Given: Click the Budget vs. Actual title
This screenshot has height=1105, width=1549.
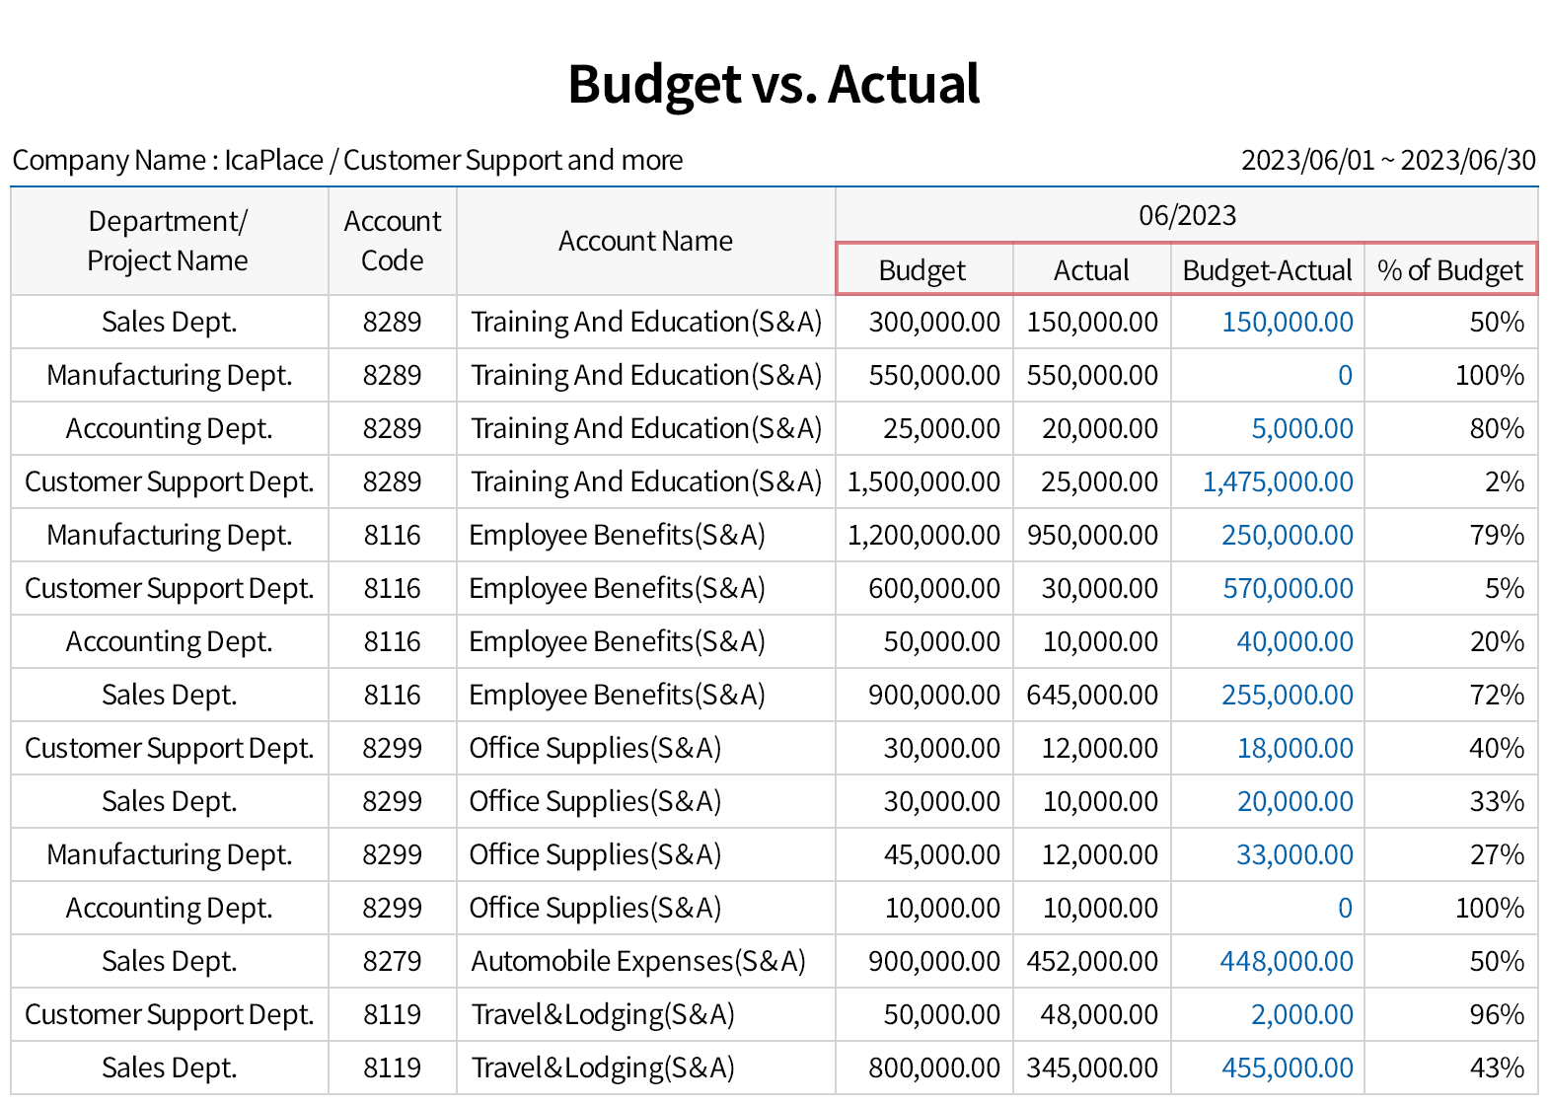Looking at the screenshot, I should [774, 84].
